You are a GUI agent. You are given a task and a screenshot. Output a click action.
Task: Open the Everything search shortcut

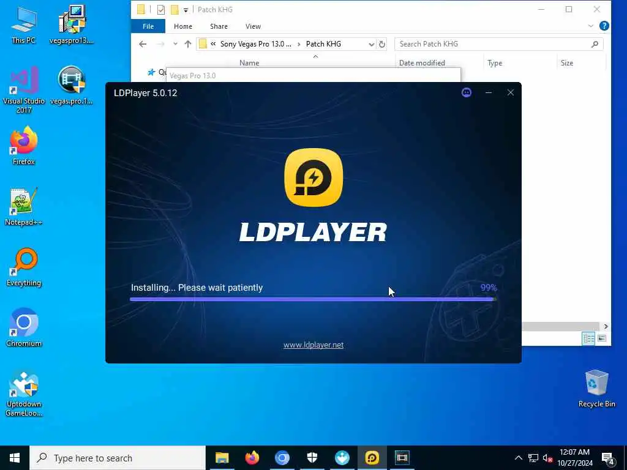pyautogui.click(x=24, y=267)
